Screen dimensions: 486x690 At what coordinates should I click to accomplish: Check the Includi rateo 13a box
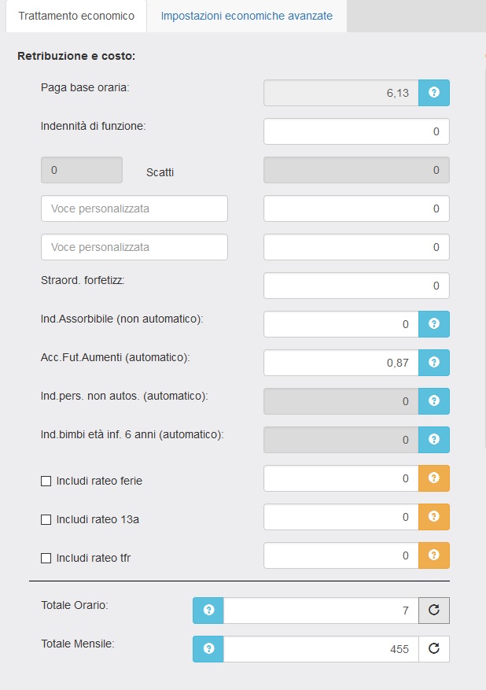pos(46,519)
